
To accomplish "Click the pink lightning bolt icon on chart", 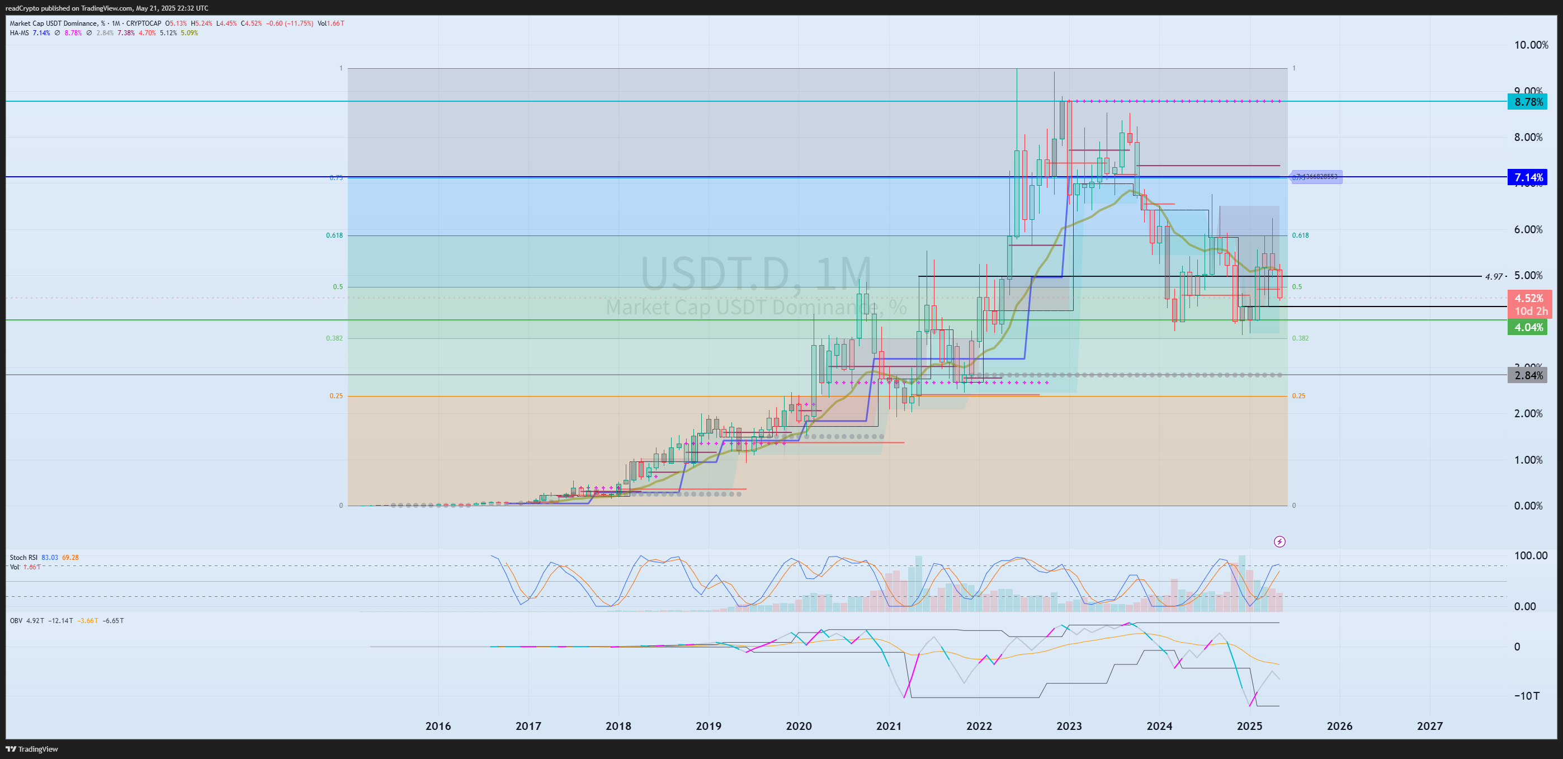I will [x=1279, y=541].
